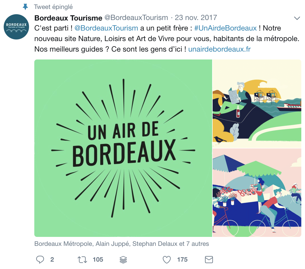Open the @BordeauxTourism mention link
The image size is (305, 269).
coord(106,28)
